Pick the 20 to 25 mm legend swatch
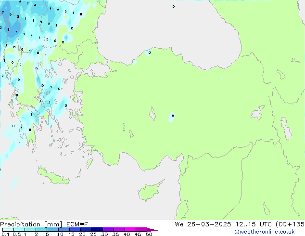Image resolution: width=305 pixels, height=236 pixels. pyautogui.click(x=86, y=230)
